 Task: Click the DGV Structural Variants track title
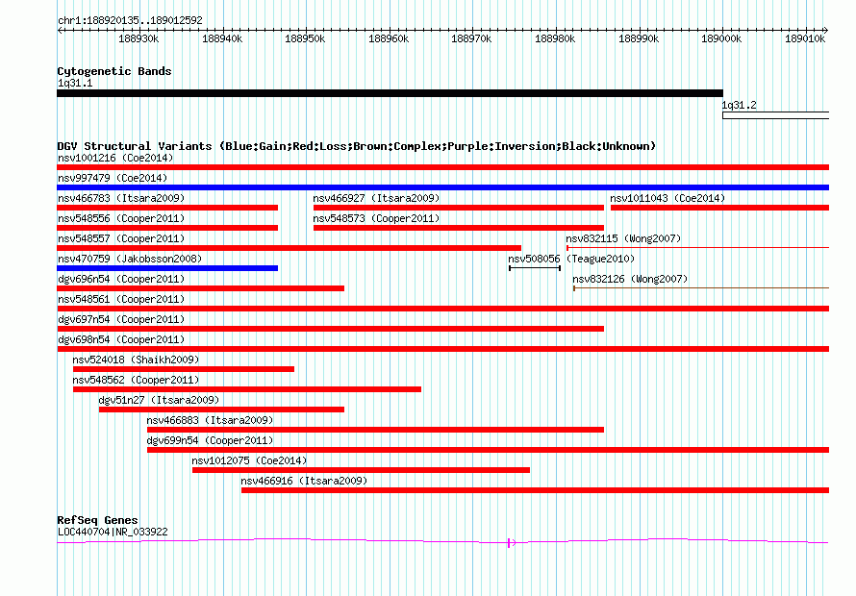point(357,146)
